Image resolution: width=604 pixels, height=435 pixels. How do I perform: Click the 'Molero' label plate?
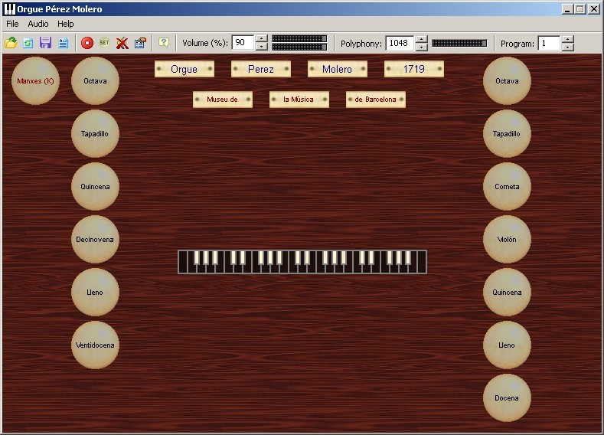[x=337, y=69]
